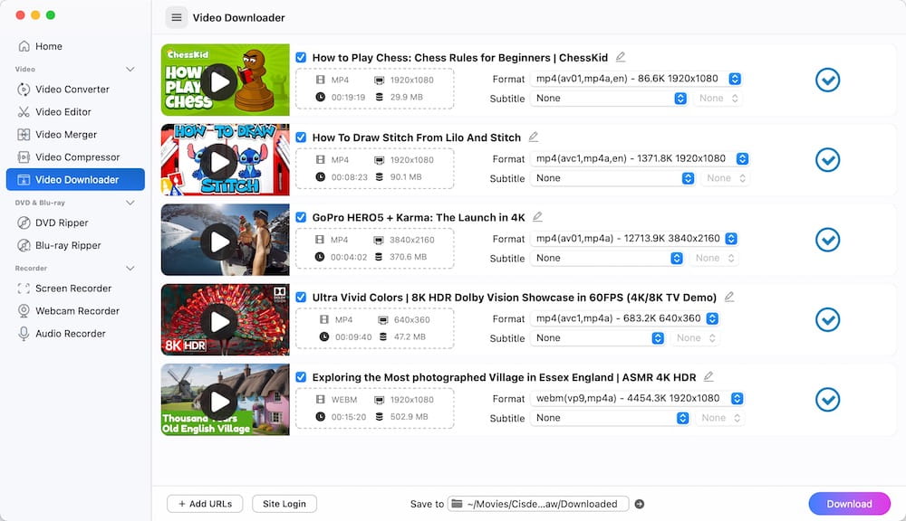Click the edit pencil beside GoPro HERO5 title
This screenshot has height=521, width=906.
point(537,217)
